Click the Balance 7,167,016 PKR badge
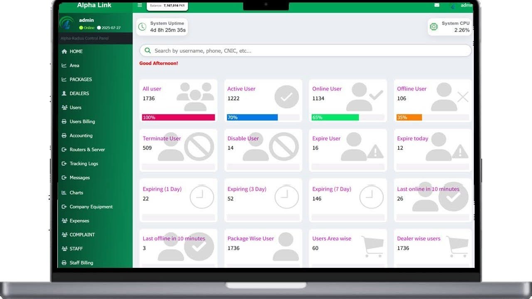 [x=167, y=6]
